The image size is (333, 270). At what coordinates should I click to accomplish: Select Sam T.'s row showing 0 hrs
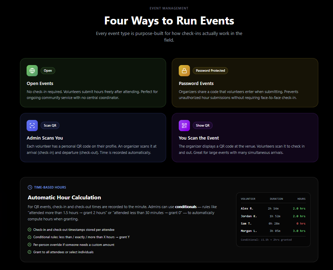coord(273,223)
